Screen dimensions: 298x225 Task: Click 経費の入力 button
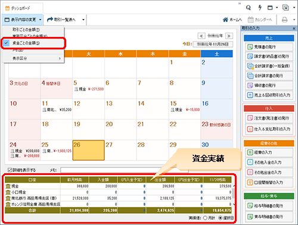click(x=269, y=152)
